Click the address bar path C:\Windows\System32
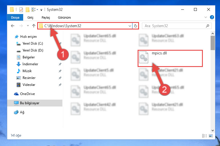 tap(63, 26)
